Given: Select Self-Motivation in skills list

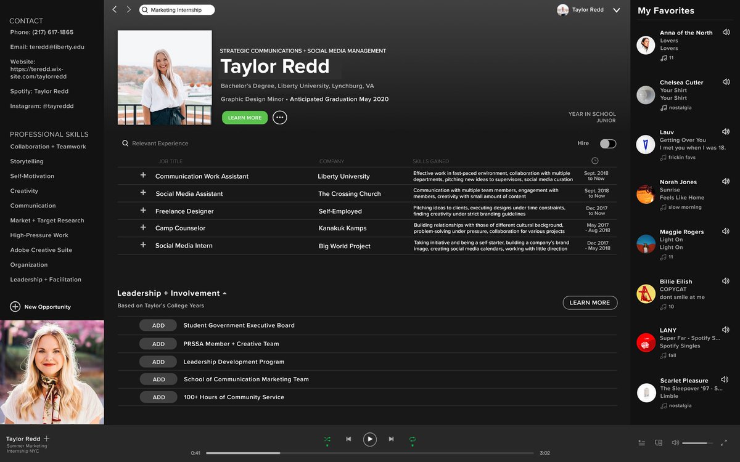Looking at the screenshot, I should 32,176.
